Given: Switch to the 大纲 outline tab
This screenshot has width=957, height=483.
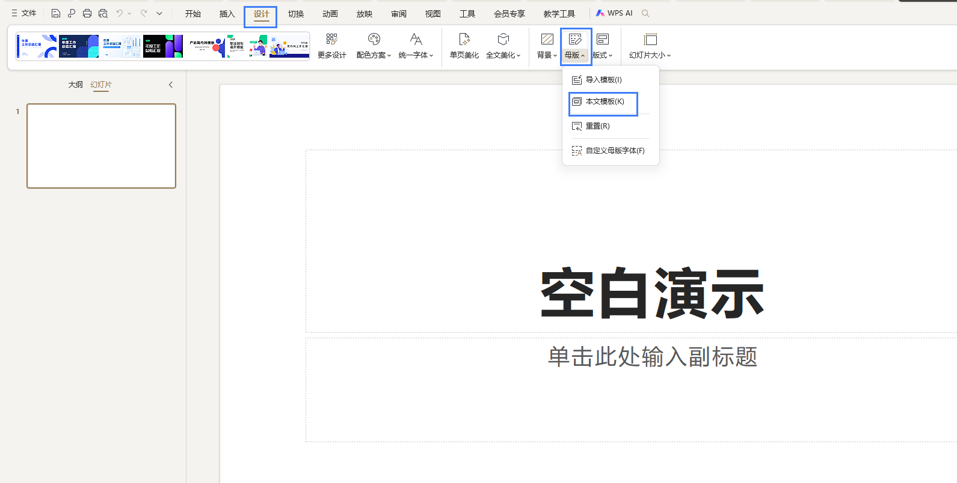Looking at the screenshot, I should [x=75, y=85].
